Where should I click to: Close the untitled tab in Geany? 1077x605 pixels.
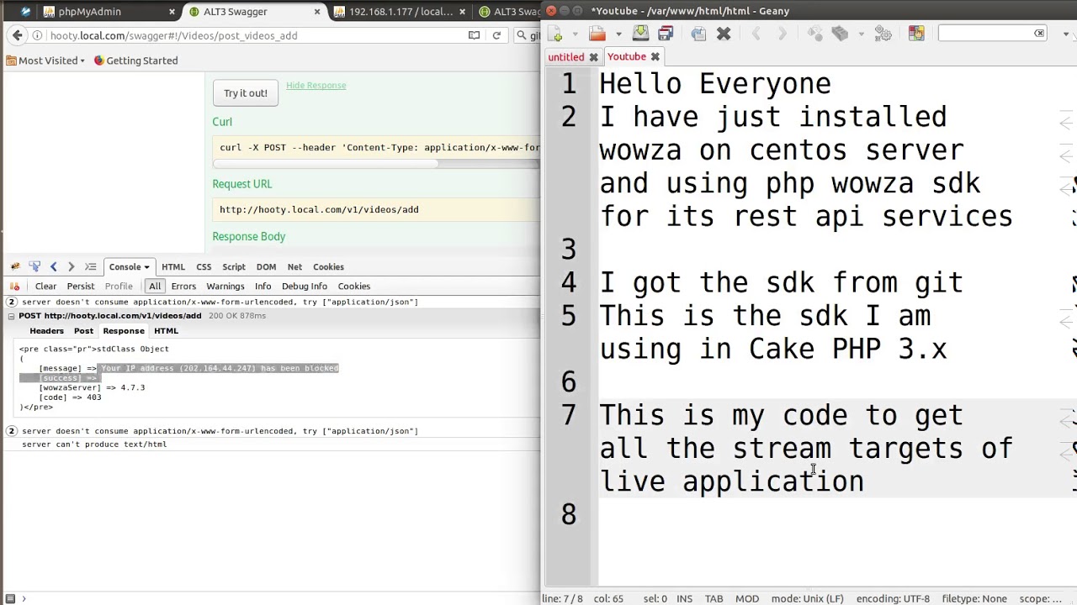coord(593,57)
